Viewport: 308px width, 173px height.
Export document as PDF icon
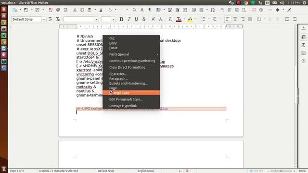point(51,10)
